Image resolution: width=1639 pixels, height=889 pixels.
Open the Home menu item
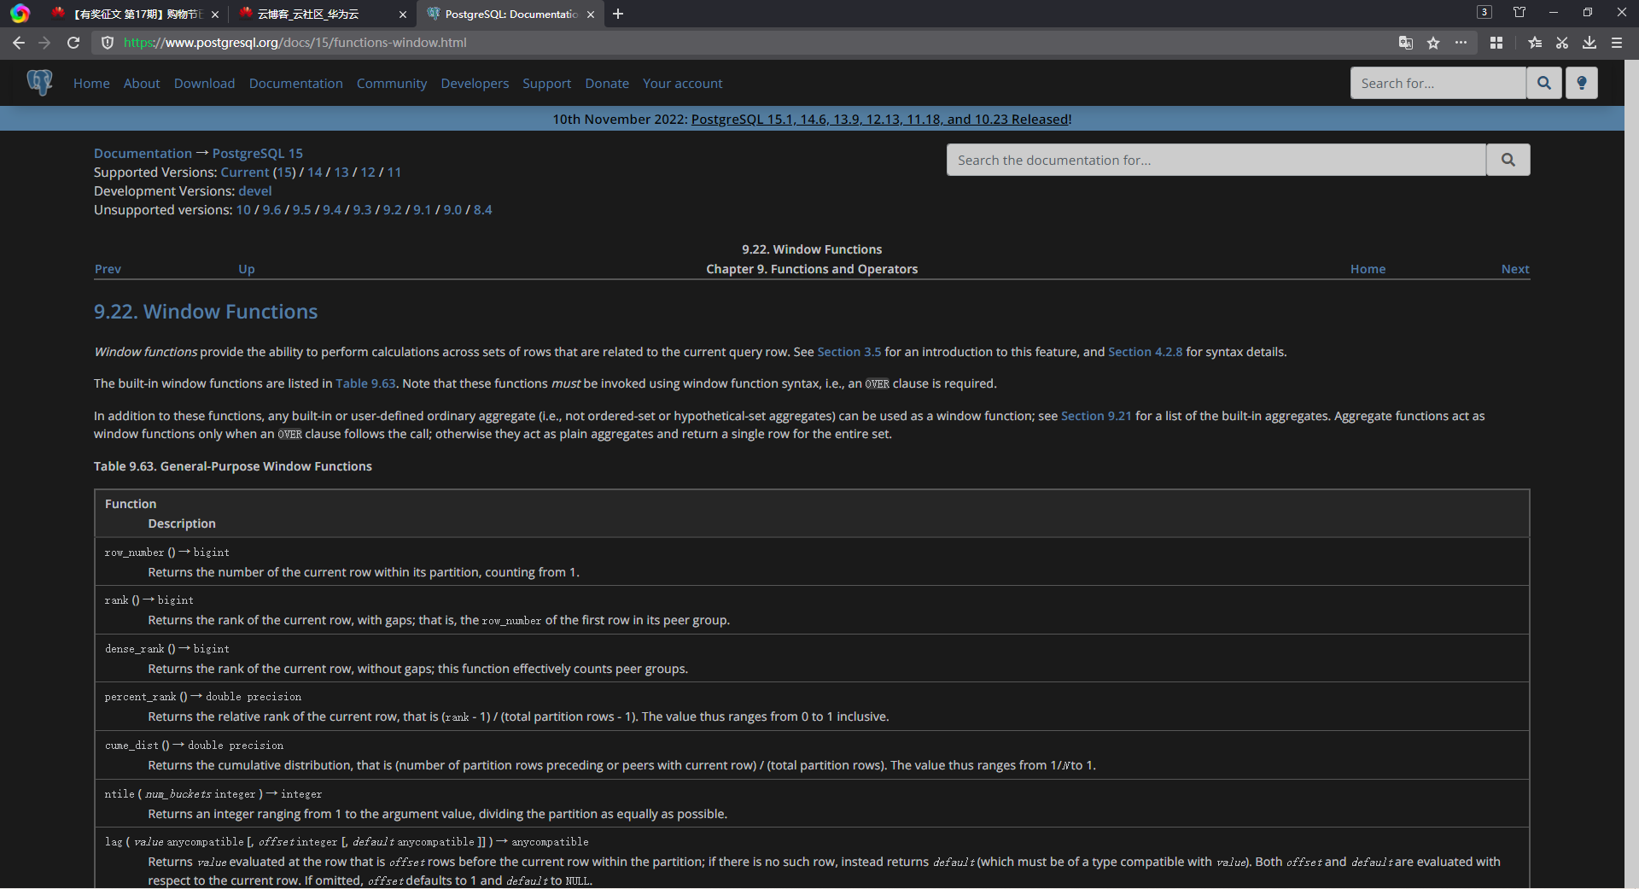91,83
